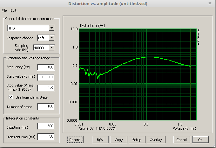216x148 pixels.
Task: Click the Distortion (%) axis title
Action: 92,26
